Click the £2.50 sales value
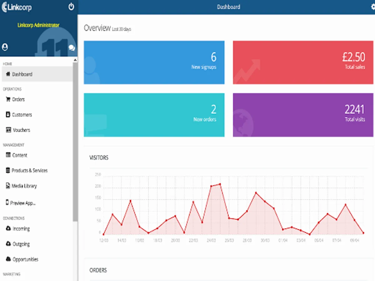 [x=353, y=57]
